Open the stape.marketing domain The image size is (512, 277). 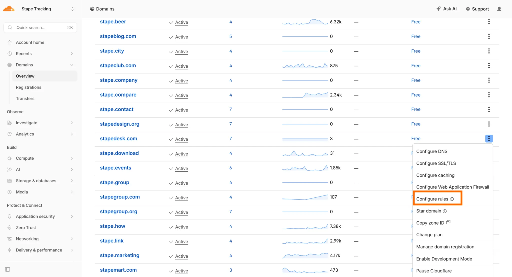120,255
